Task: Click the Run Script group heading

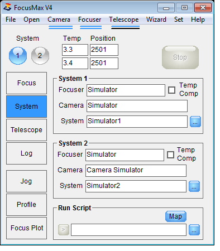Action: point(74,208)
